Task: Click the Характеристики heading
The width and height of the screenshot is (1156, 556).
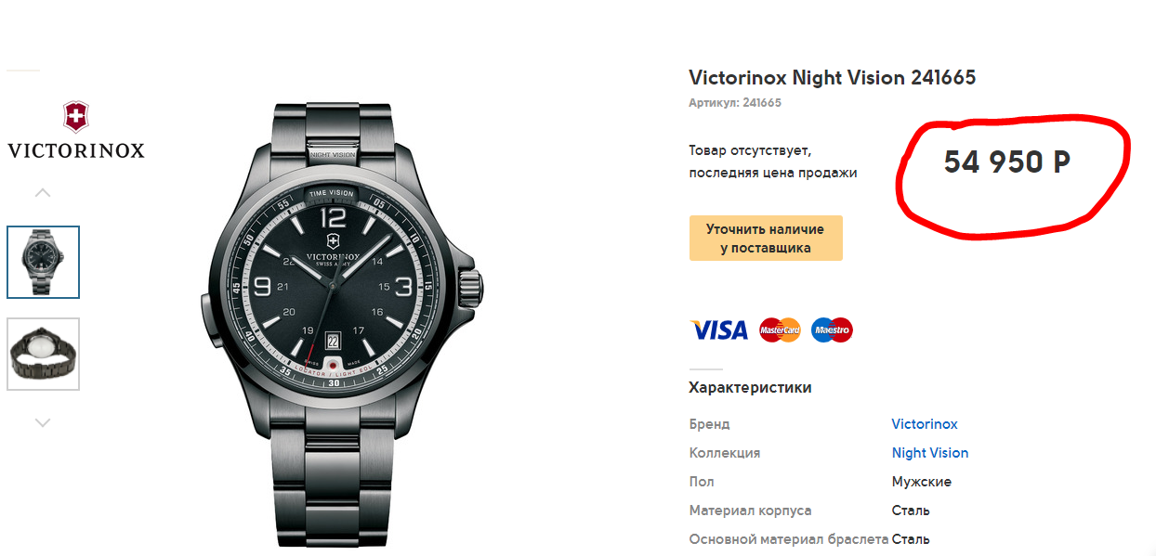Action: [750, 388]
